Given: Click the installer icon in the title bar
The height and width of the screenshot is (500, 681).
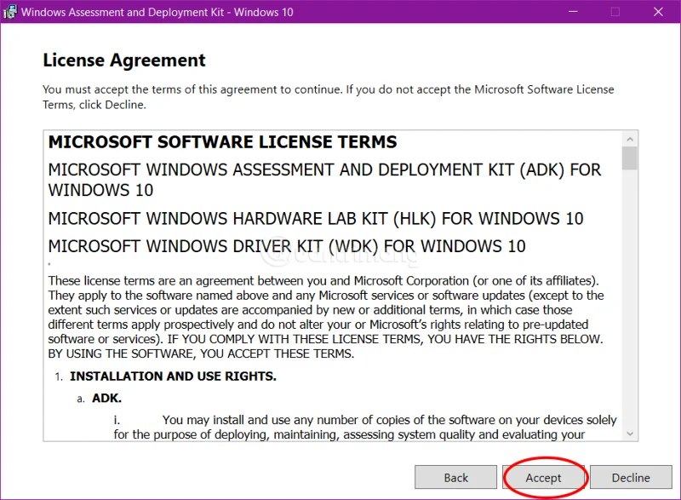Looking at the screenshot, I should pos(9,12).
